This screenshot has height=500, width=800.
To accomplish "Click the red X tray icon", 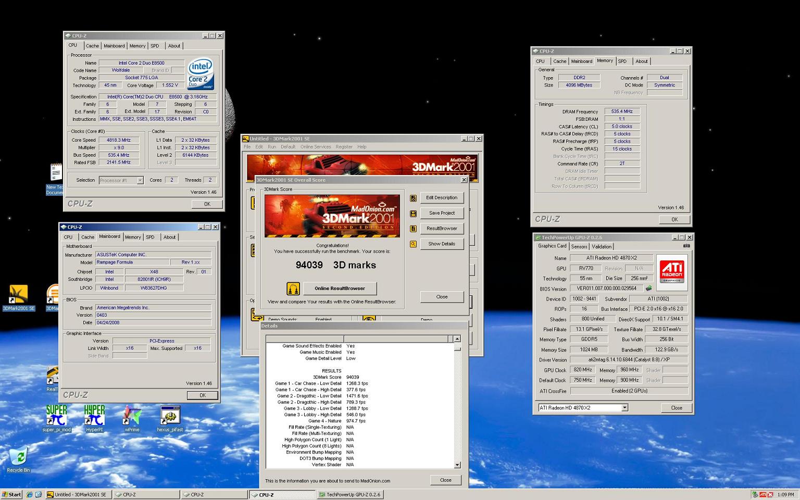I will click(x=771, y=495).
